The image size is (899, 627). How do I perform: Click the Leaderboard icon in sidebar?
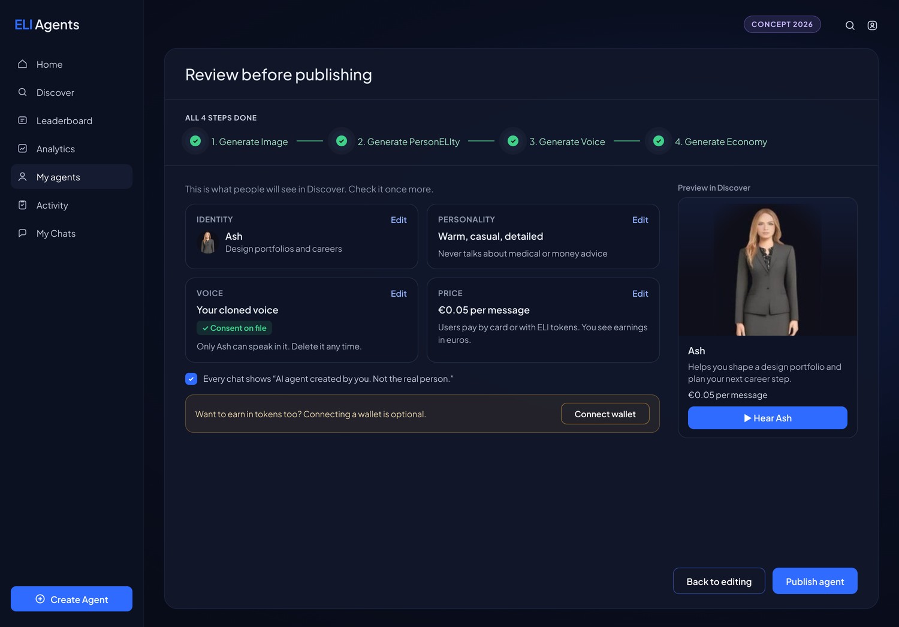(x=23, y=120)
